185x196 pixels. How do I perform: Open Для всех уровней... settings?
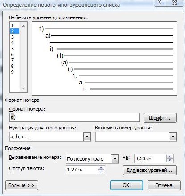pyautogui.click(x=150, y=170)
